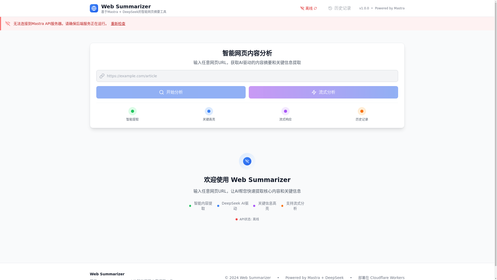497x280 pixels.
Task: Click the 流式分析 streaming button
Action: pos(323,92)
